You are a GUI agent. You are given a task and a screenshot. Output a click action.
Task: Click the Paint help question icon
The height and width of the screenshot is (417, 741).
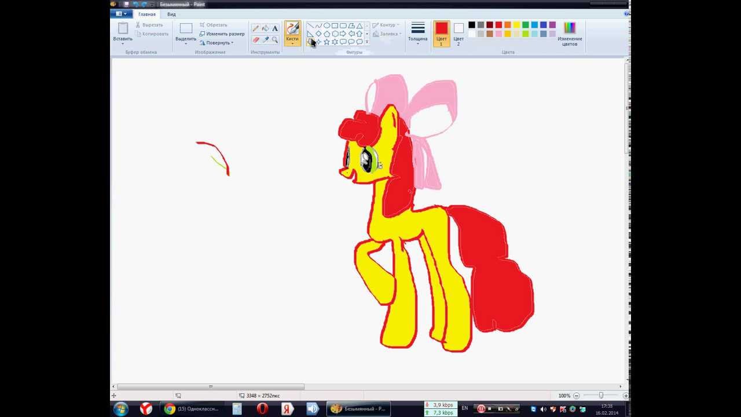626,14
